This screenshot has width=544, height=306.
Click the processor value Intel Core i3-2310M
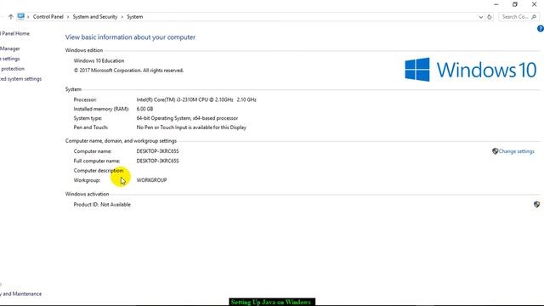tap(196, 99)
